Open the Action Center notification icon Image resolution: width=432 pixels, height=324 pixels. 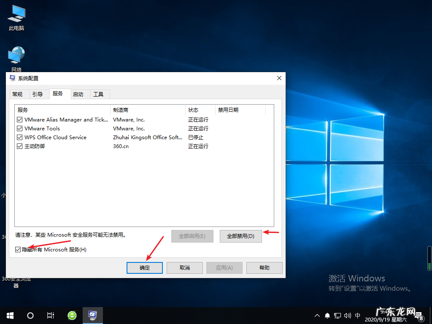pos(327,315)
